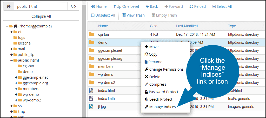Click Forward in the toolbar
266x118 pixels.
174,6
